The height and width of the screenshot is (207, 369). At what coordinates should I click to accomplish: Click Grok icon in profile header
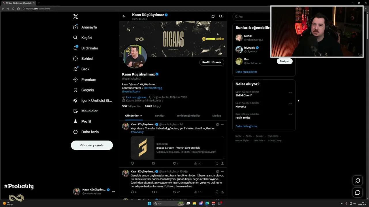click(x=213, y=16)
